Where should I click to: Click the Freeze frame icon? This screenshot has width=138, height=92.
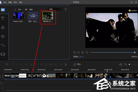click(56, 64)
